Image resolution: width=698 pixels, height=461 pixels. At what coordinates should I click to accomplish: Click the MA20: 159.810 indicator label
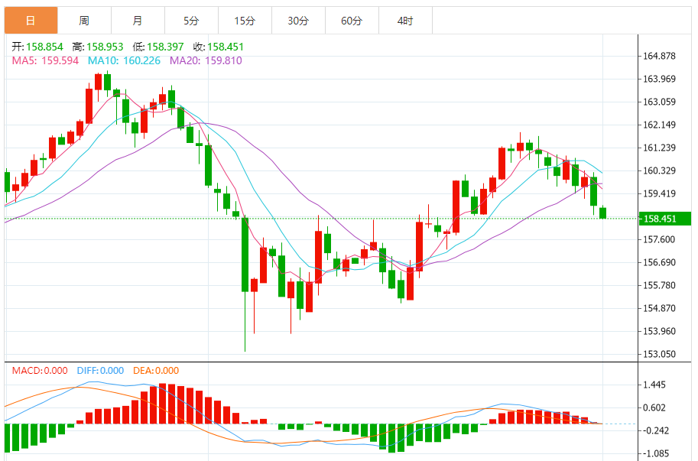[206, 60]
